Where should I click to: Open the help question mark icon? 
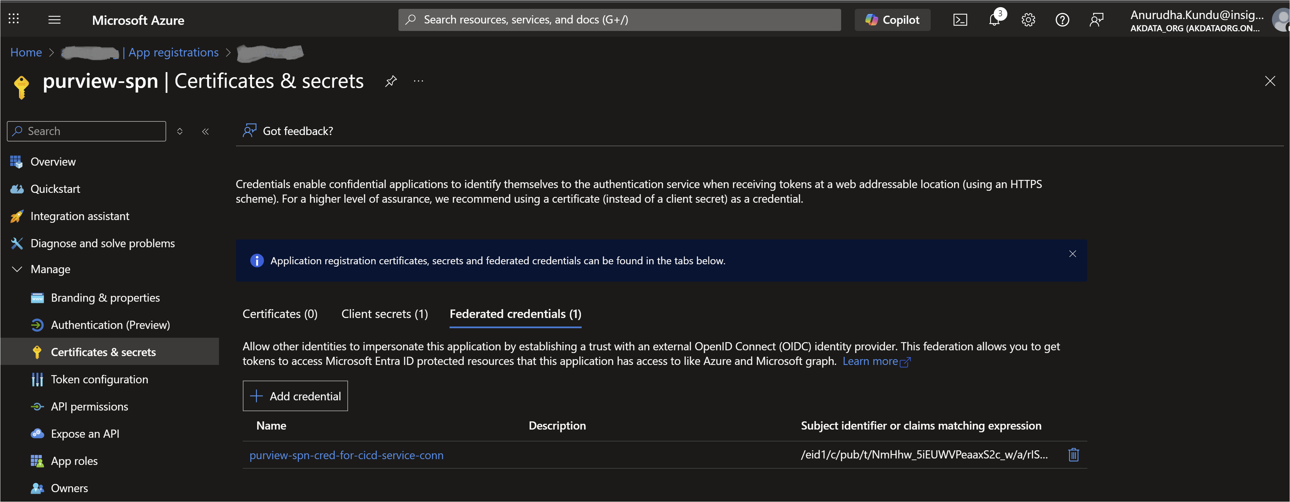point(1062,19)
